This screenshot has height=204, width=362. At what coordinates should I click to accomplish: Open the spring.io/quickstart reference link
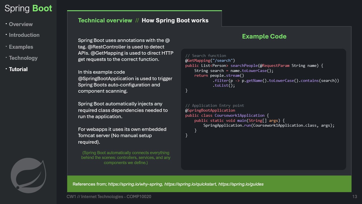[x=190, y=184]
